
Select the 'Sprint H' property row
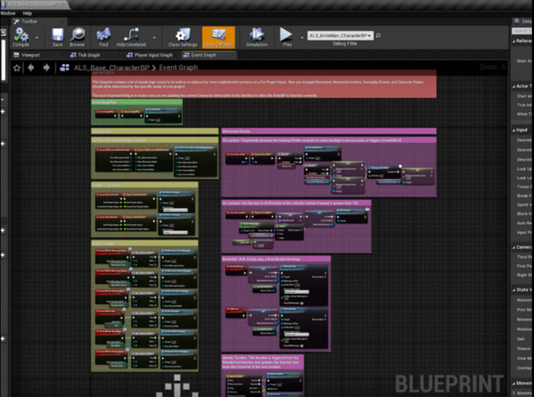point(524,205)
